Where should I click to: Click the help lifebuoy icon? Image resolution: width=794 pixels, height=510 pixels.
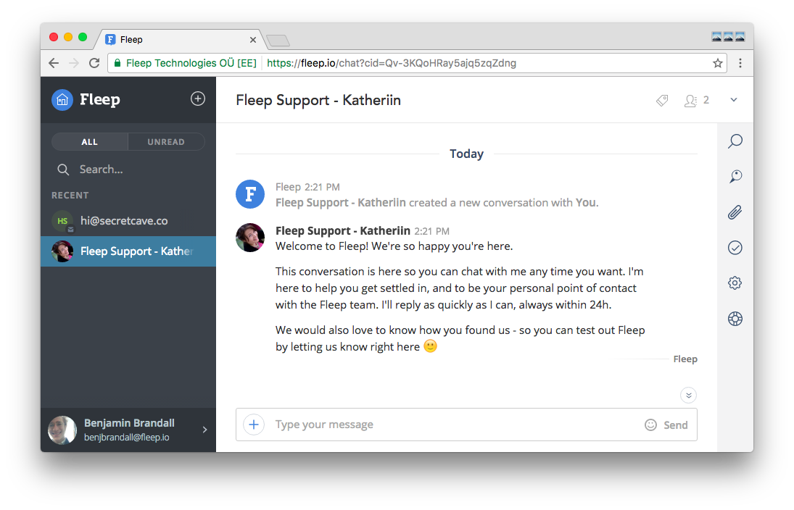coord(735,319)
